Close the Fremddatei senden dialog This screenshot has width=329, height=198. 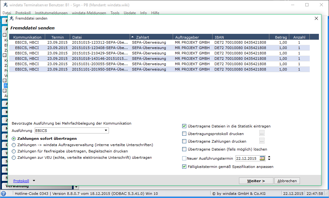[x=316, y=18]
